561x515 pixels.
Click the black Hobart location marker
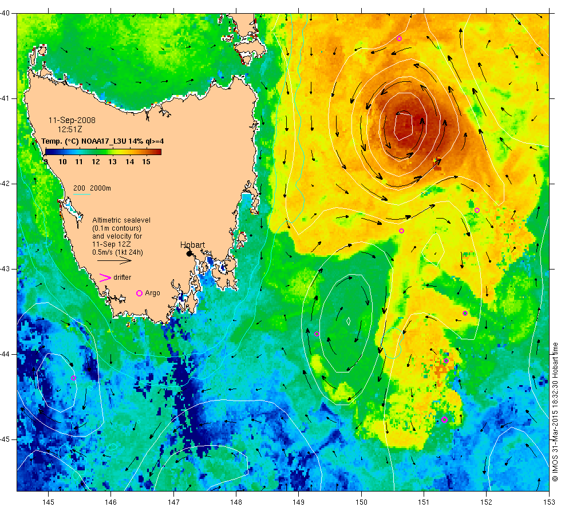pos(189,253)
